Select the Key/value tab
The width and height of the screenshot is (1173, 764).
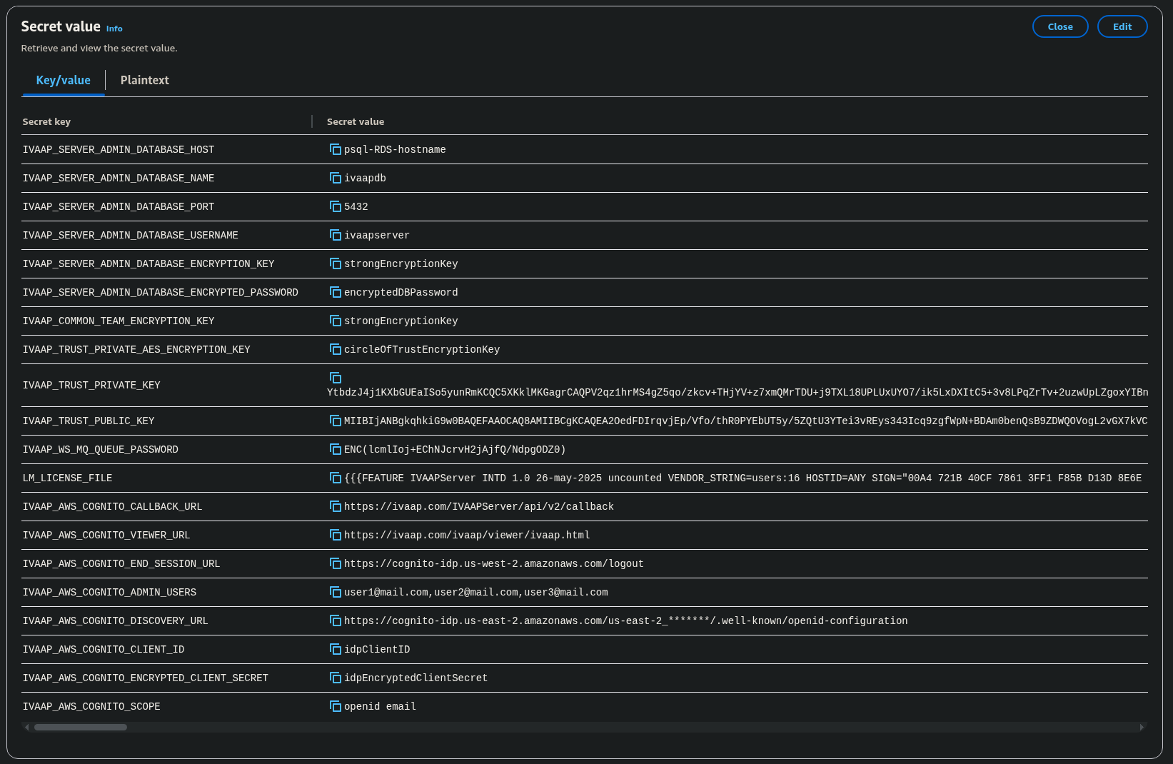(x=63, y=80)
